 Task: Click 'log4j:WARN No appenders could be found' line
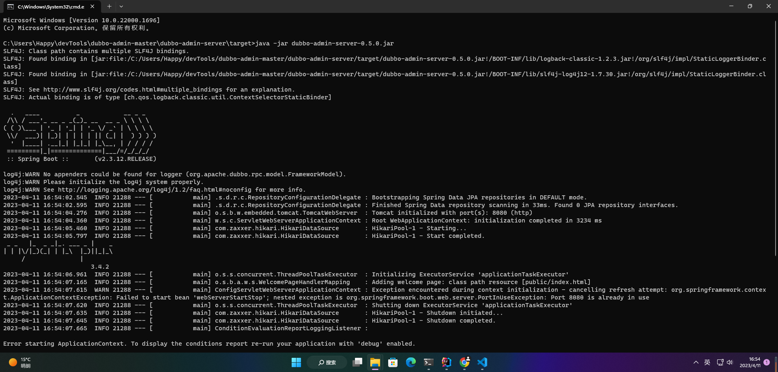coord(174,174)
